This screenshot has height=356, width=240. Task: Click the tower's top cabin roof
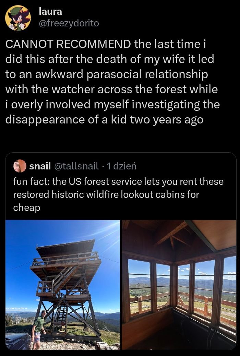pos(65,246)
